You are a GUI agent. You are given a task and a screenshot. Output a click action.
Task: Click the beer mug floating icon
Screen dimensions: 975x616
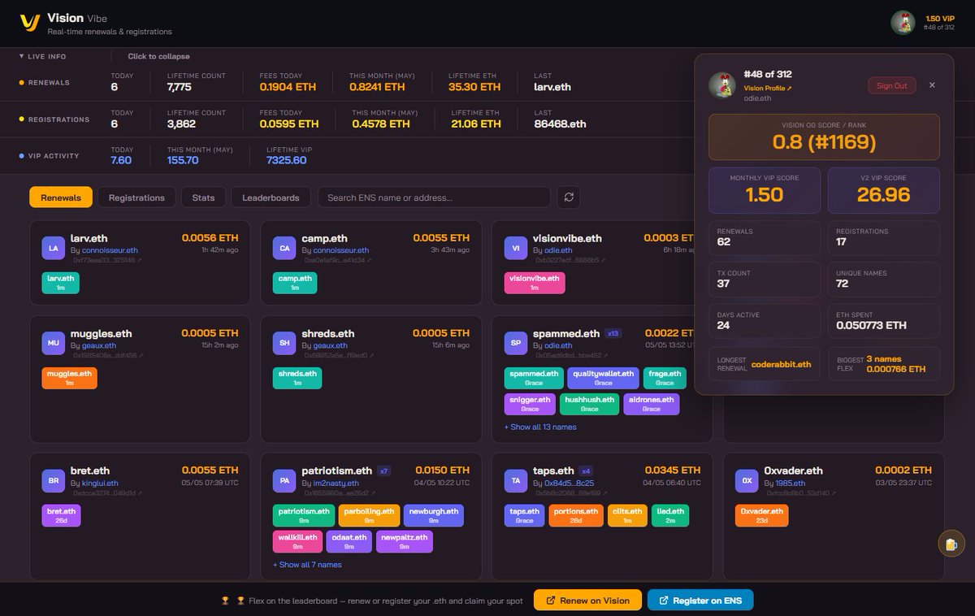pyautogui.click(x=950, y=544)
